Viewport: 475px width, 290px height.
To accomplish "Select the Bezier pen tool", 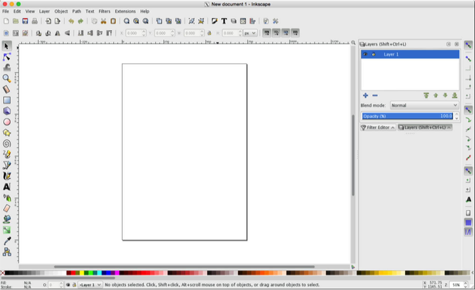I will [x=7, y=165].
